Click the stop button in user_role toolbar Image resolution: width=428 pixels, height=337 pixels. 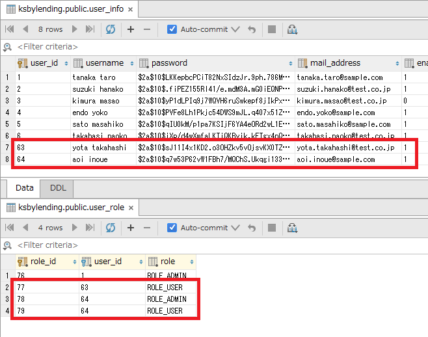tap(272, 228)
